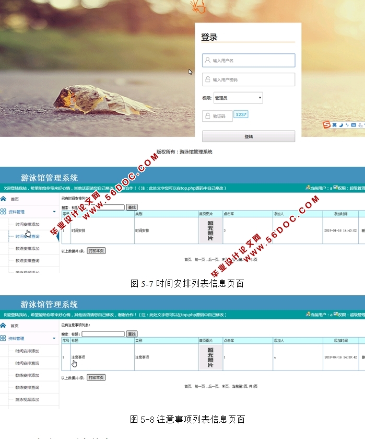
Task: Open the 权限 dropdown showing 管理员
Action: [x=238, y=98]
